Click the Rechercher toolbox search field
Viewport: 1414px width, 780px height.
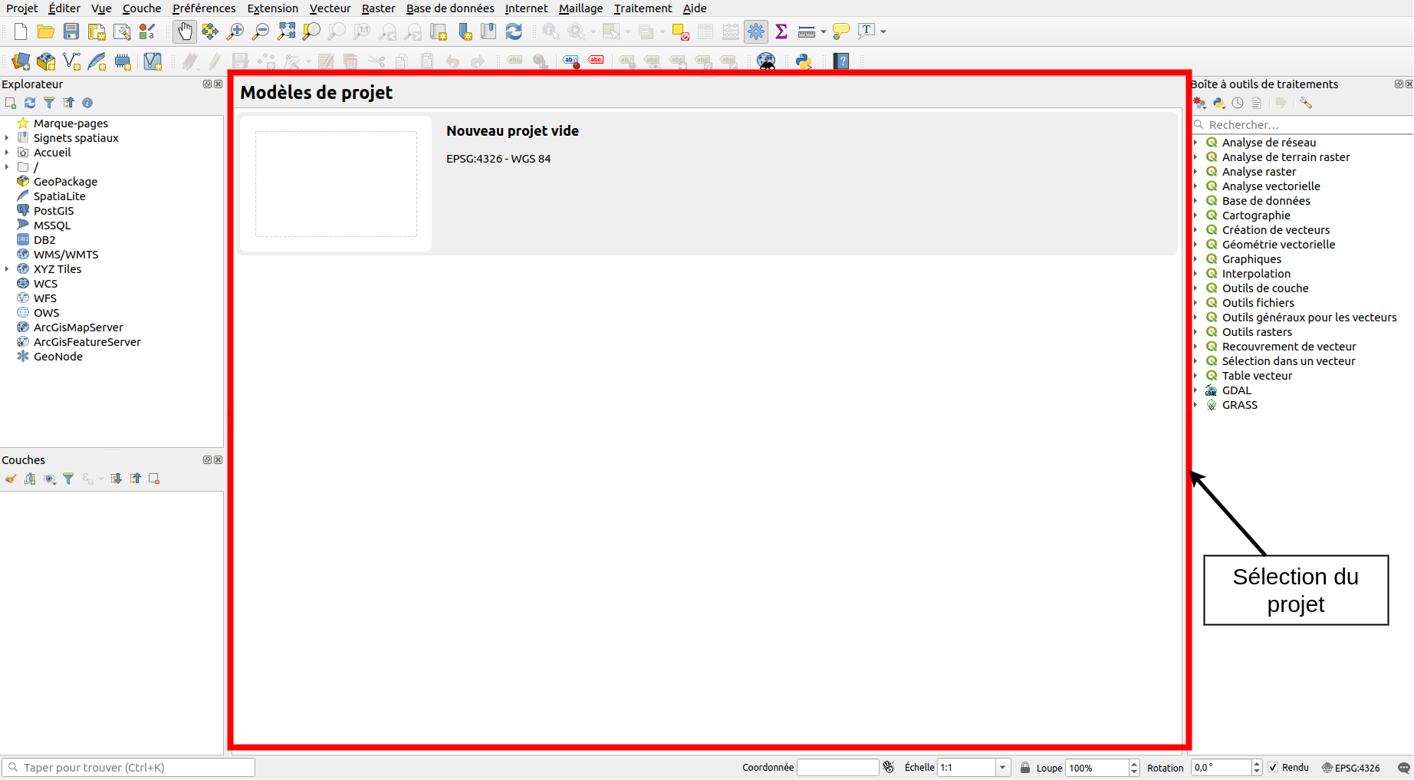pyautogui.click(x=1304, y=125)
